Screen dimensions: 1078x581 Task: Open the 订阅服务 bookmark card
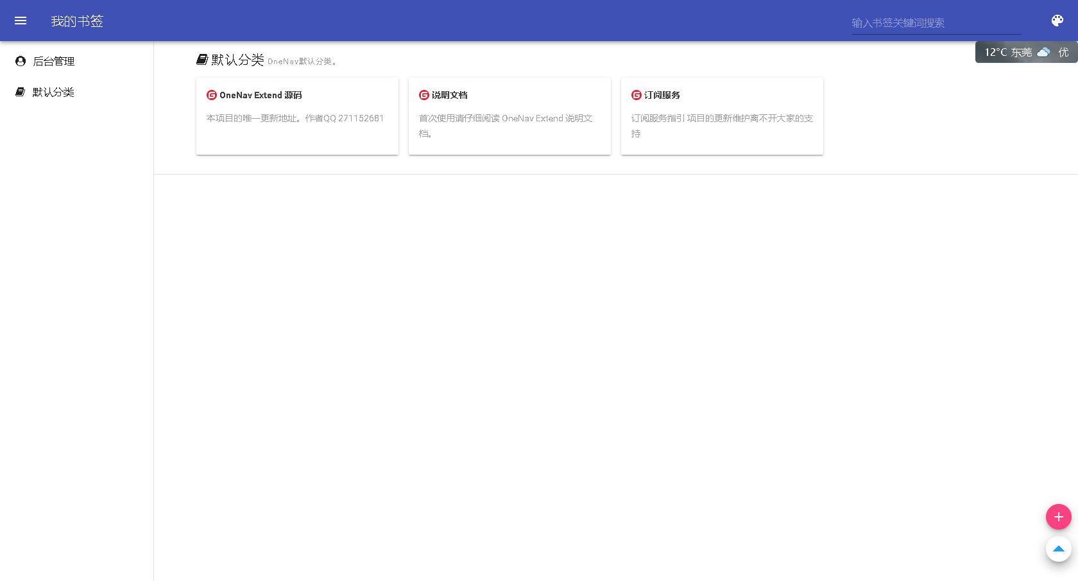click(x=722, y=116)
